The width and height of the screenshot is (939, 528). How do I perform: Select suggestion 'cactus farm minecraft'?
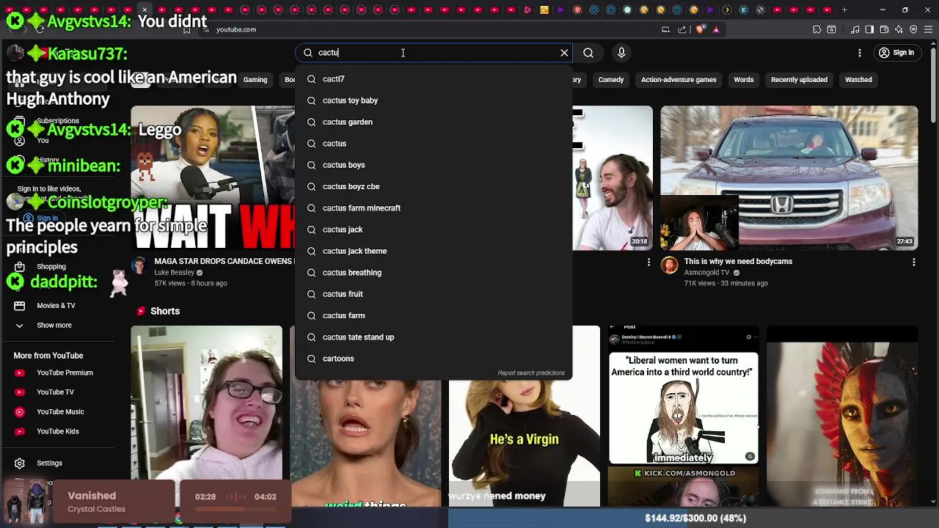433,208
